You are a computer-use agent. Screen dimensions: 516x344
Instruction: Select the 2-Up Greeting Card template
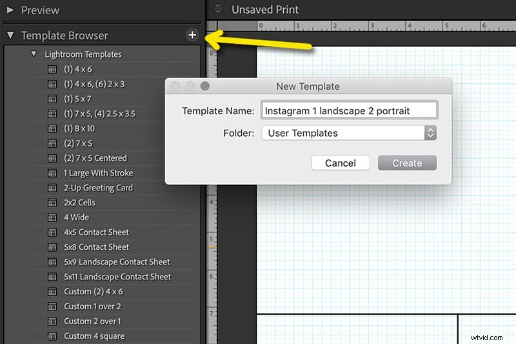coord(99,188)
